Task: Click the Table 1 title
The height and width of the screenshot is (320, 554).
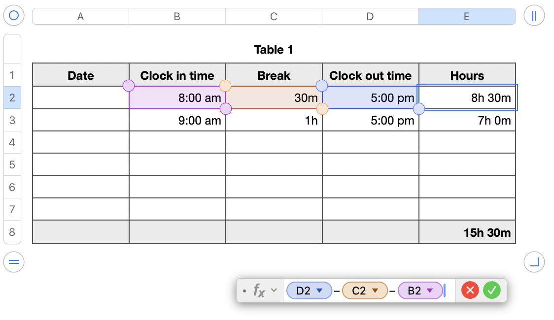Action: click(274, 49)
